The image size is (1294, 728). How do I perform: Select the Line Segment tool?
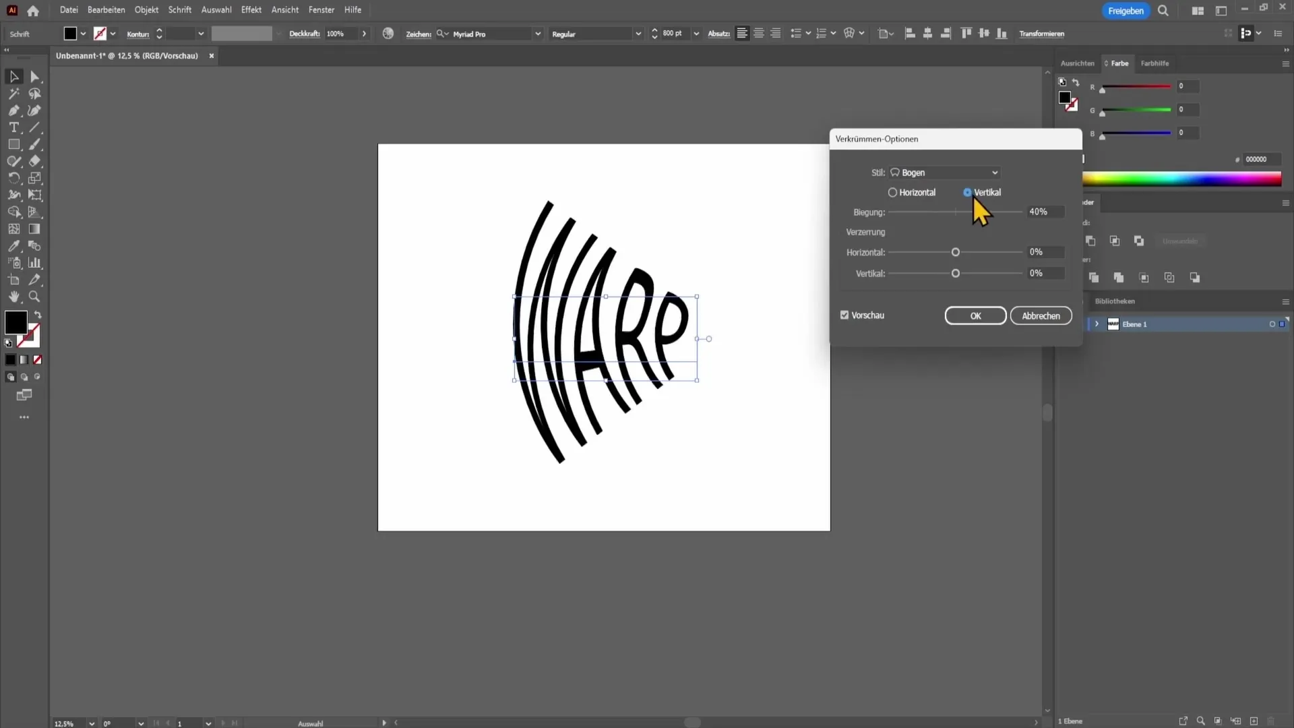click(35, 127)
